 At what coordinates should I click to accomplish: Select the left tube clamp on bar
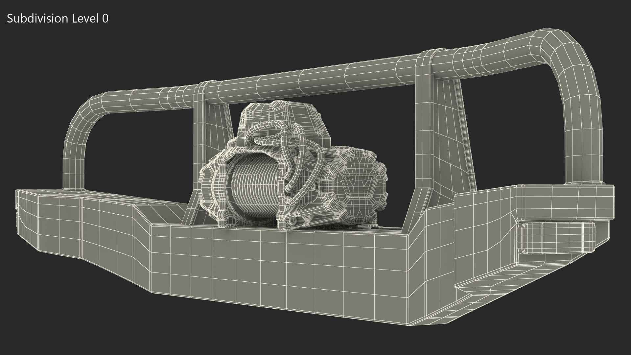point(200,92)
